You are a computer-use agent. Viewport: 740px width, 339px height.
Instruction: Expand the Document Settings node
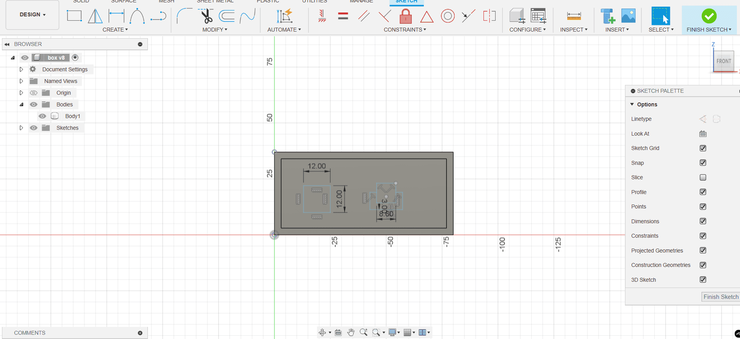[21, 69]
